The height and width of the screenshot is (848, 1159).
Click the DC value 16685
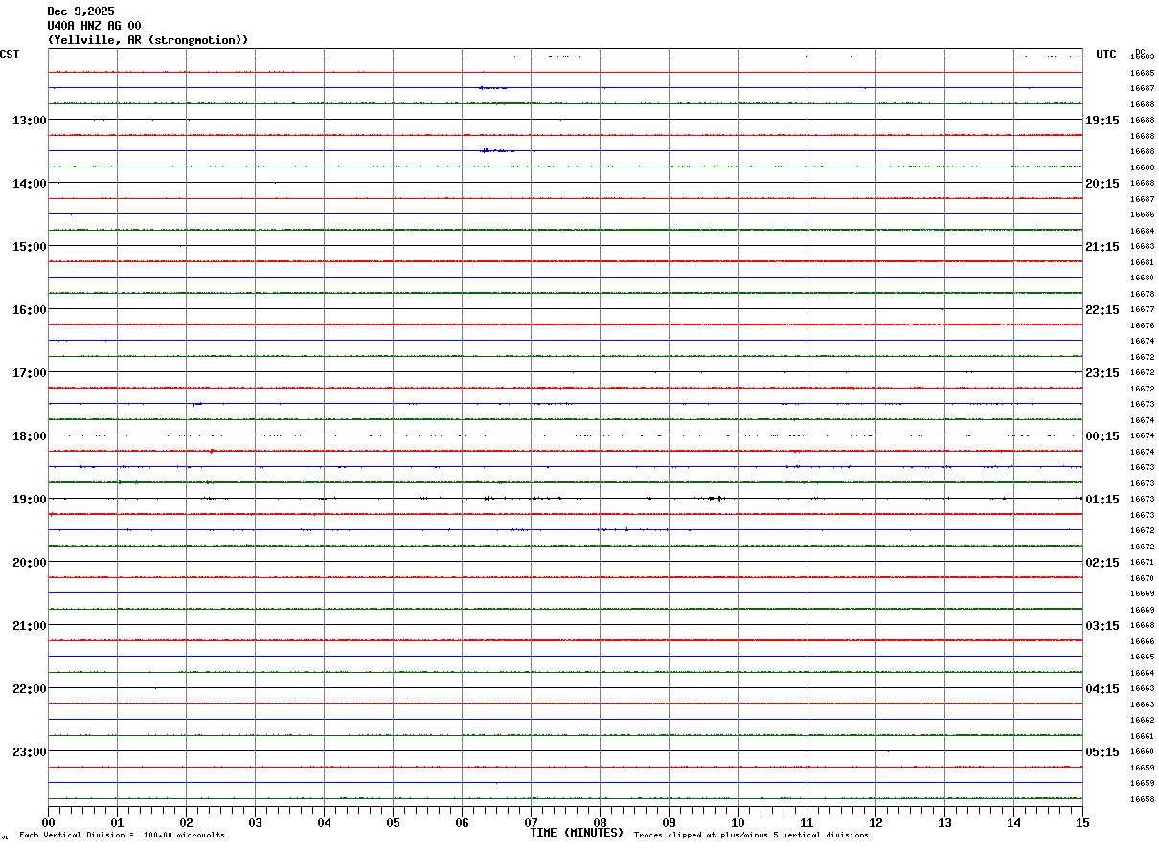click(1142, 73)
